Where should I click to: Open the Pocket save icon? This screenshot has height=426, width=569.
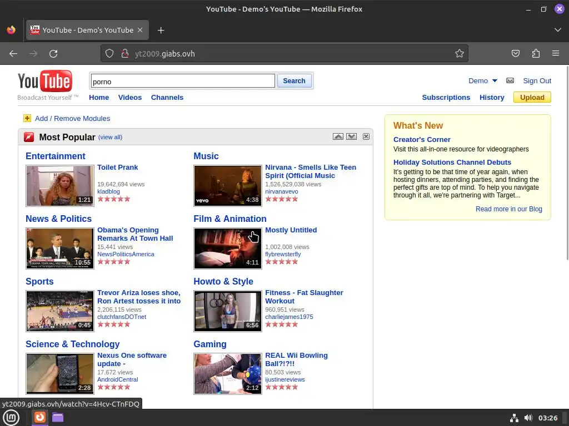(515, 54)
